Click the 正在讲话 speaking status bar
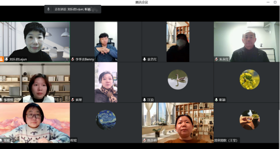Image resolution: width=280 pixels, height=149 pixels. pos(73,9)
